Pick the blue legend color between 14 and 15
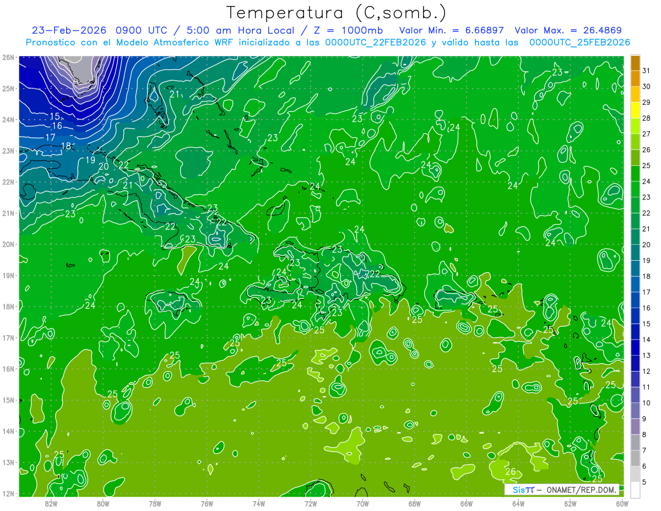Image resolution: width=661 pixels, height=511 pixels. click(635, 332)
